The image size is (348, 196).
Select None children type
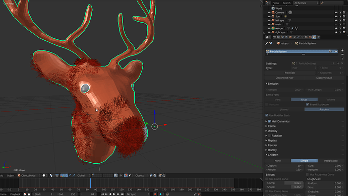(x=278, y=161)
